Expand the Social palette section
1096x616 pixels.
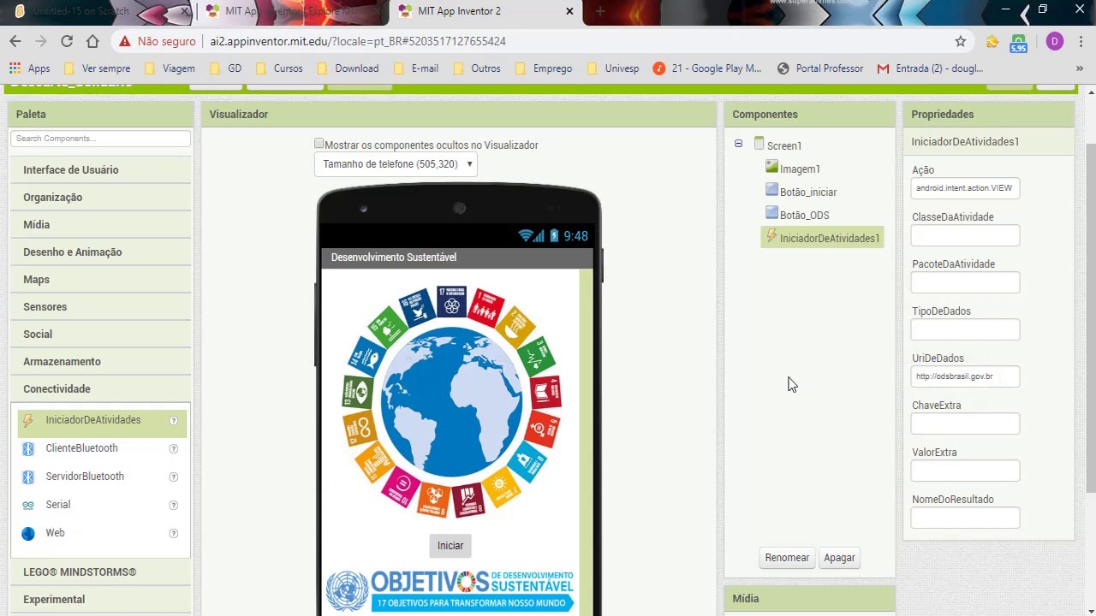100,335
